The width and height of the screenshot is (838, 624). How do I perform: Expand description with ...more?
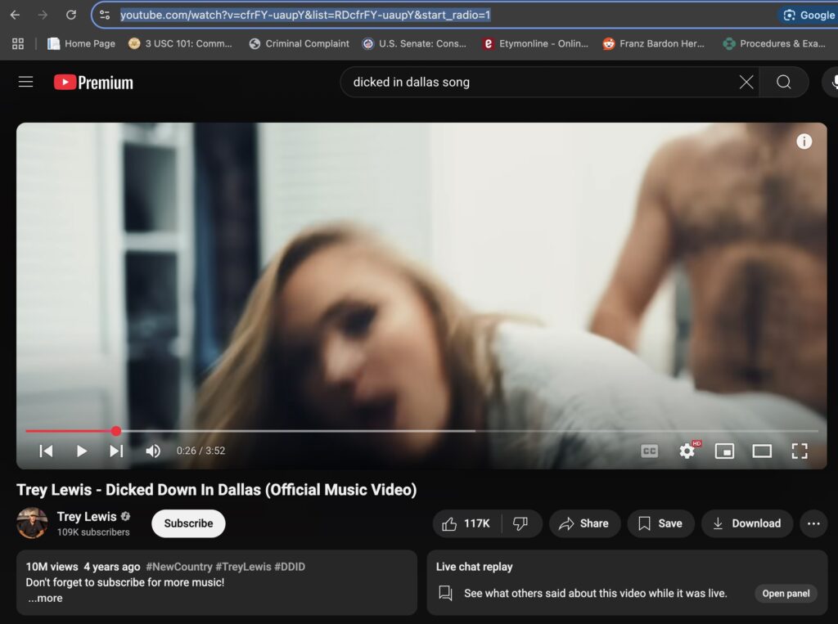(x=45, y=598)
